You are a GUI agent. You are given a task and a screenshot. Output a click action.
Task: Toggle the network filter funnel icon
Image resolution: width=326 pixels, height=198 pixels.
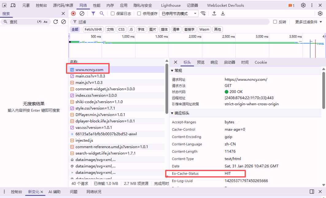click(x=93, y=13)
